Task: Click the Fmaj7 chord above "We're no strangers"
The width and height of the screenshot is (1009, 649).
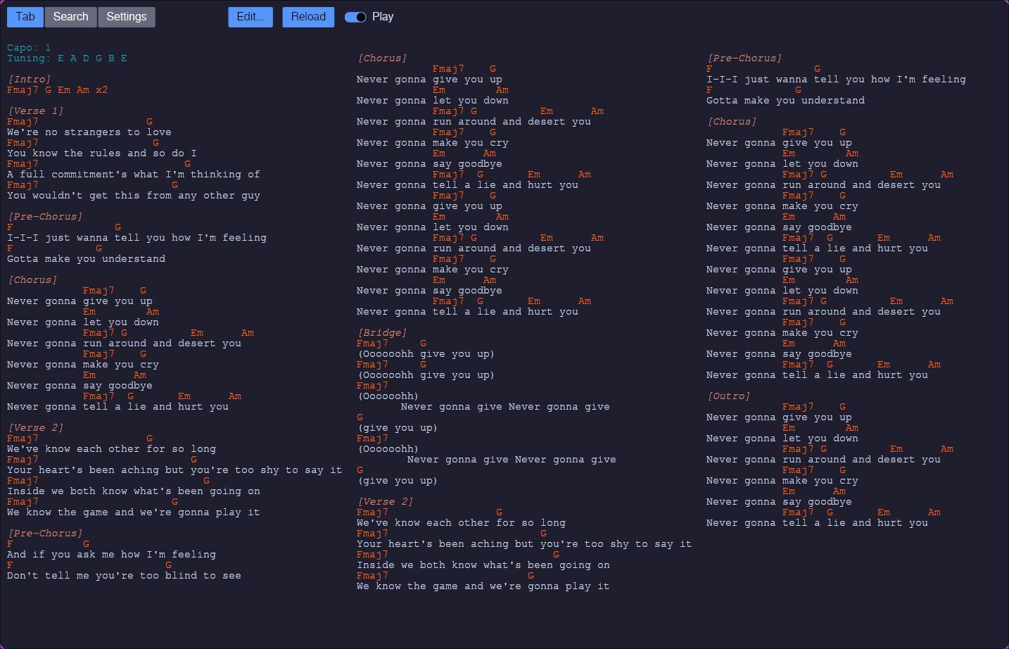Action: 23,122
